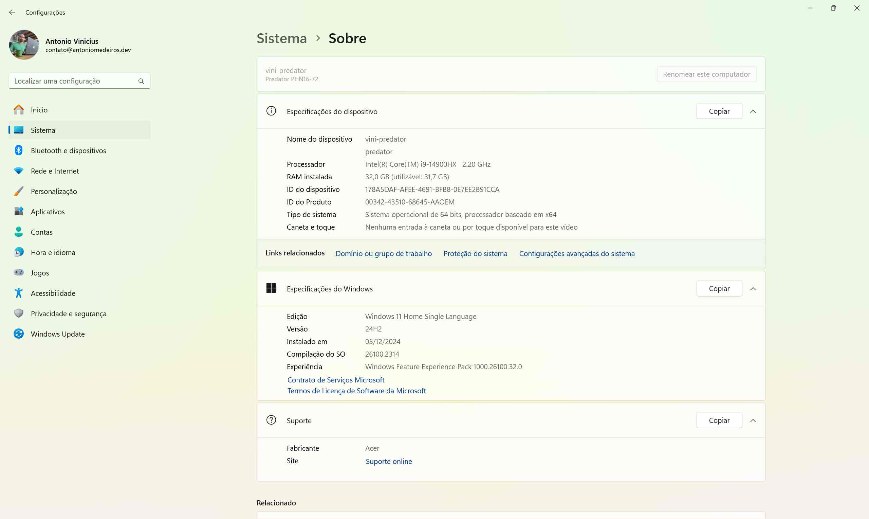Click Antonio Vinicius profile picture
Screen dimensions: 869x519
point(24,45)
